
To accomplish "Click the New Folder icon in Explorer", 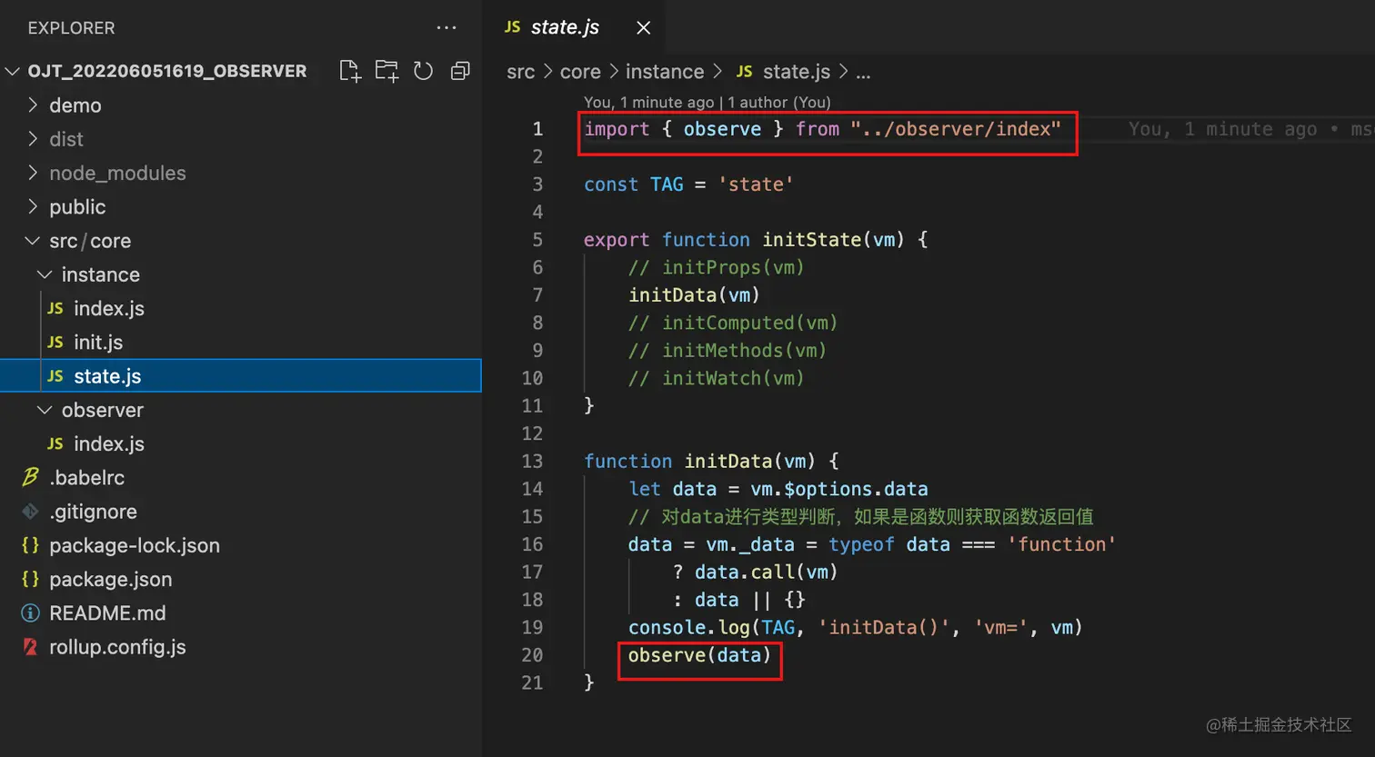I will 387,71.
